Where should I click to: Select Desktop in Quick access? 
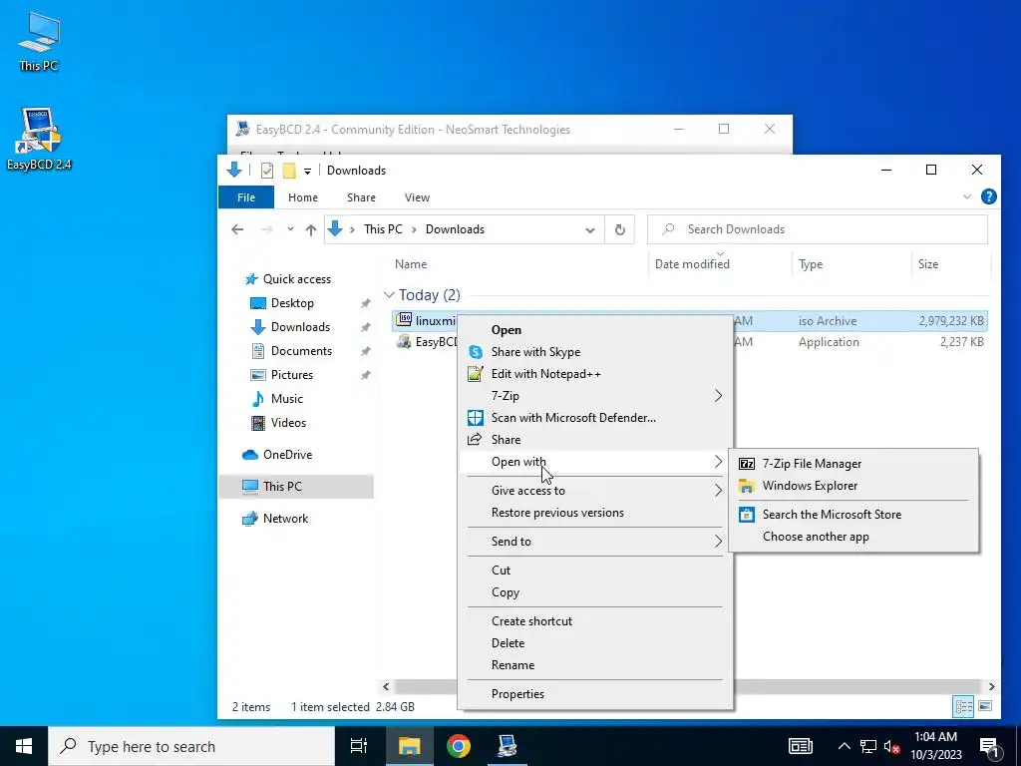click(x=292, y=303)
